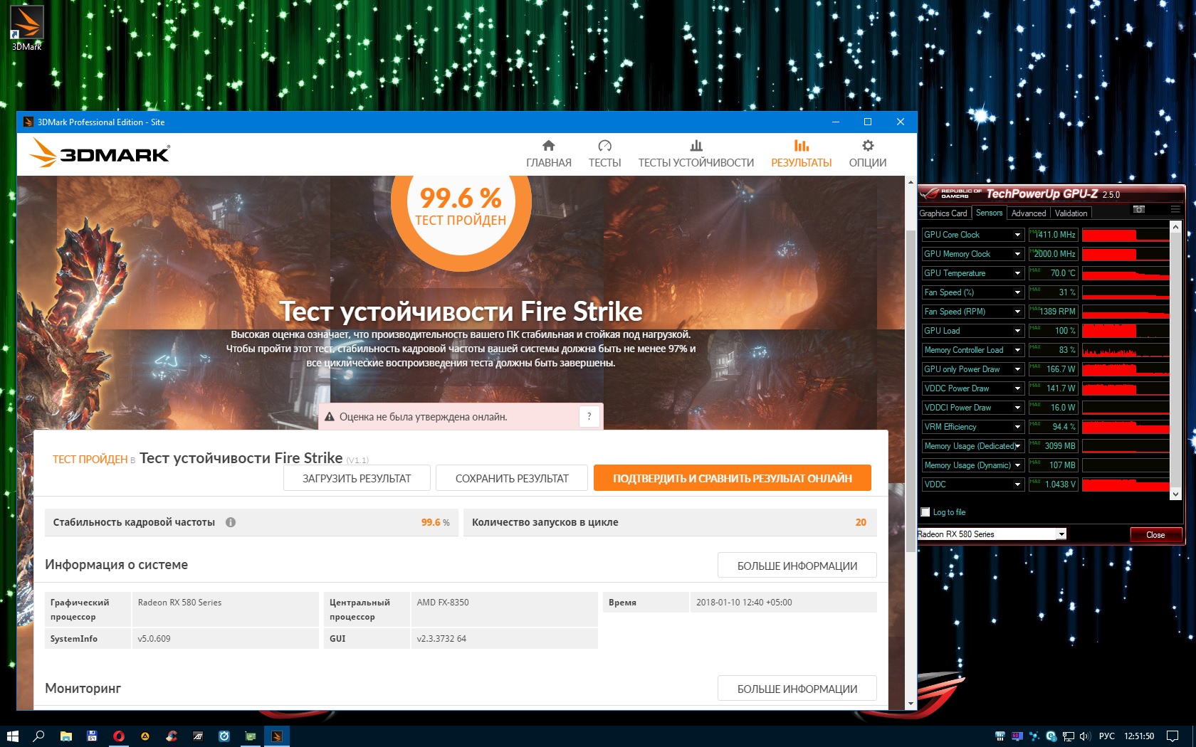
Task: Click the active 3DMark taskbar icon
Action: [277, 736]
